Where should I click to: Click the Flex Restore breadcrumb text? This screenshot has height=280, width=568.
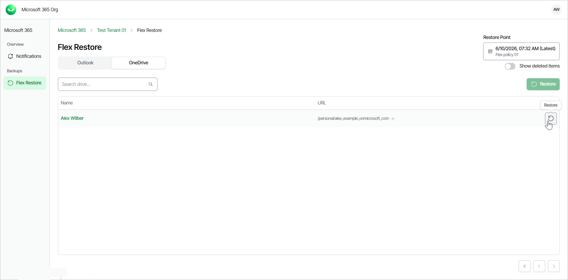[x=149, y=30]
